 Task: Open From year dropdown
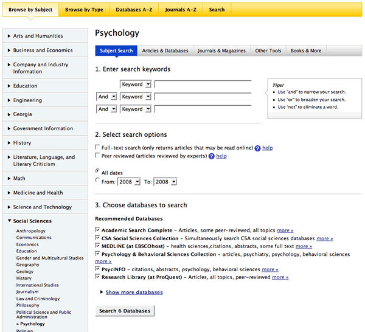[x=129, y=182]
